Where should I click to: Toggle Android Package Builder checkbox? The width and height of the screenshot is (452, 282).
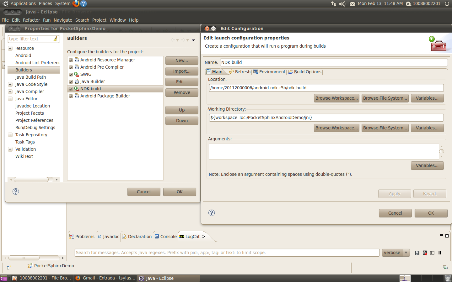pos(71,96)
